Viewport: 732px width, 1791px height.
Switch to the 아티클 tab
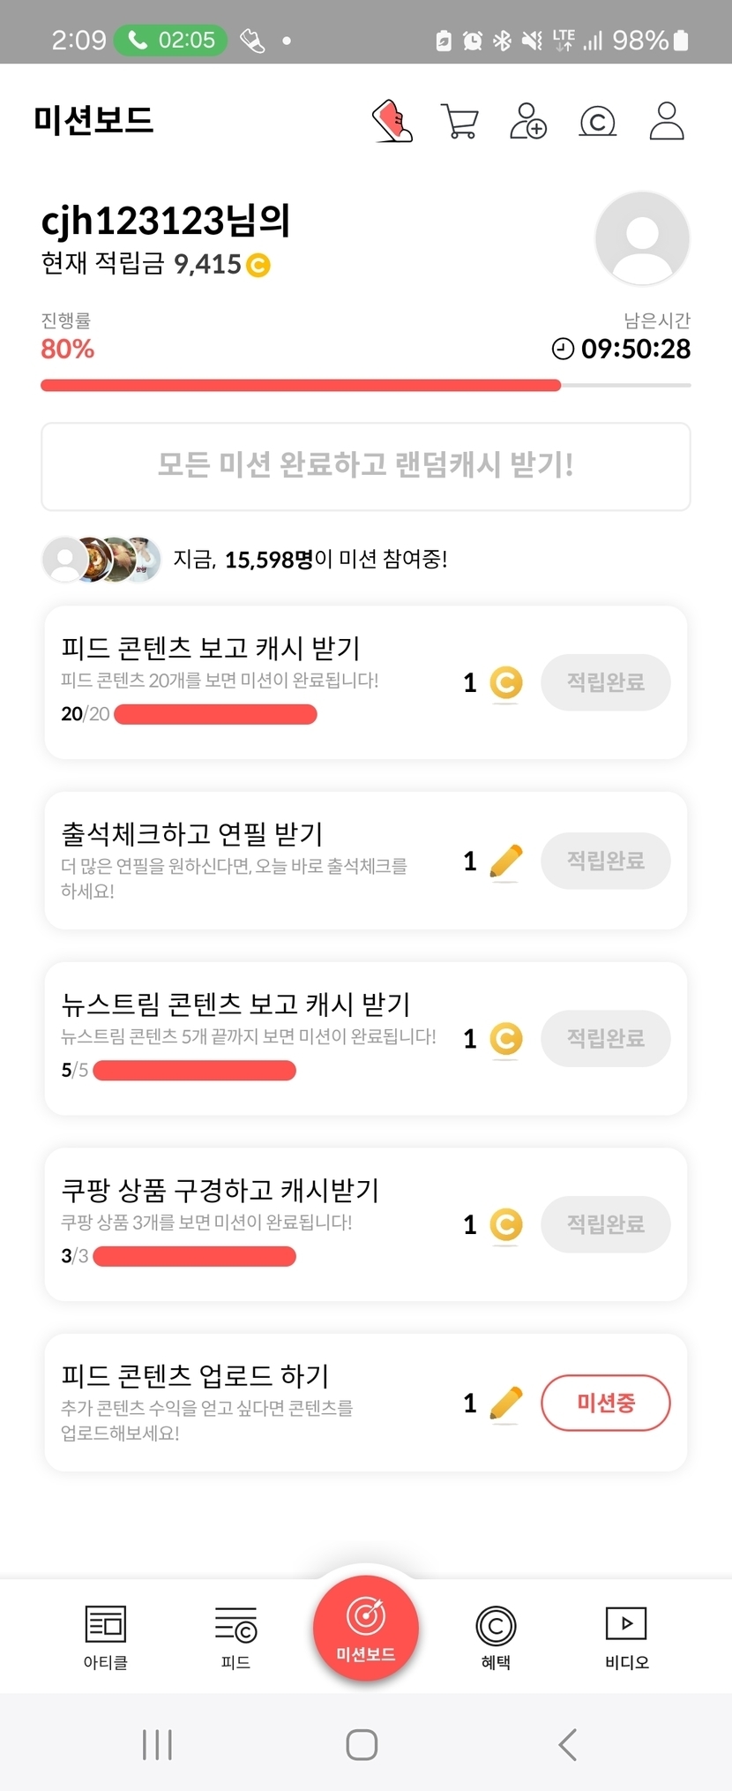[x=106, y=1637]
